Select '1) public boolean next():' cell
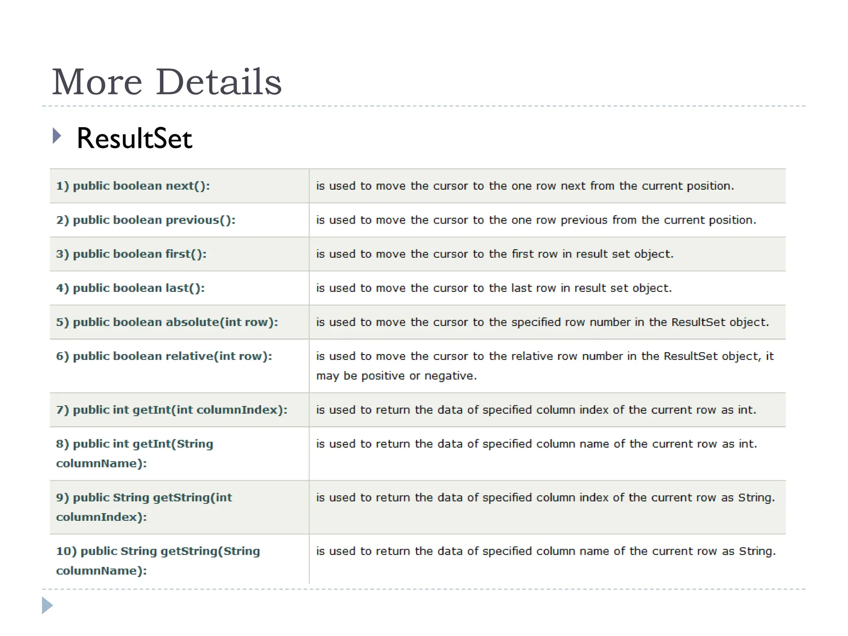Viewport: 848px width, 636px height. coord(179,186)
